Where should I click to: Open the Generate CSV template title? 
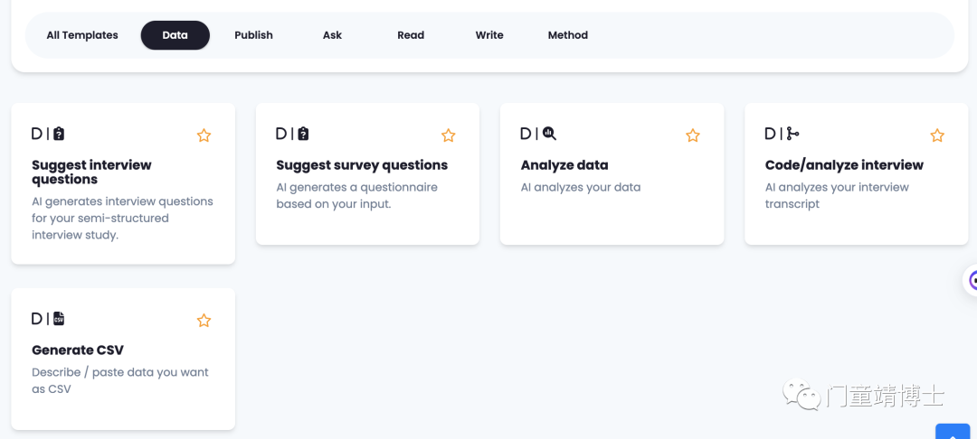coord(78,350)
